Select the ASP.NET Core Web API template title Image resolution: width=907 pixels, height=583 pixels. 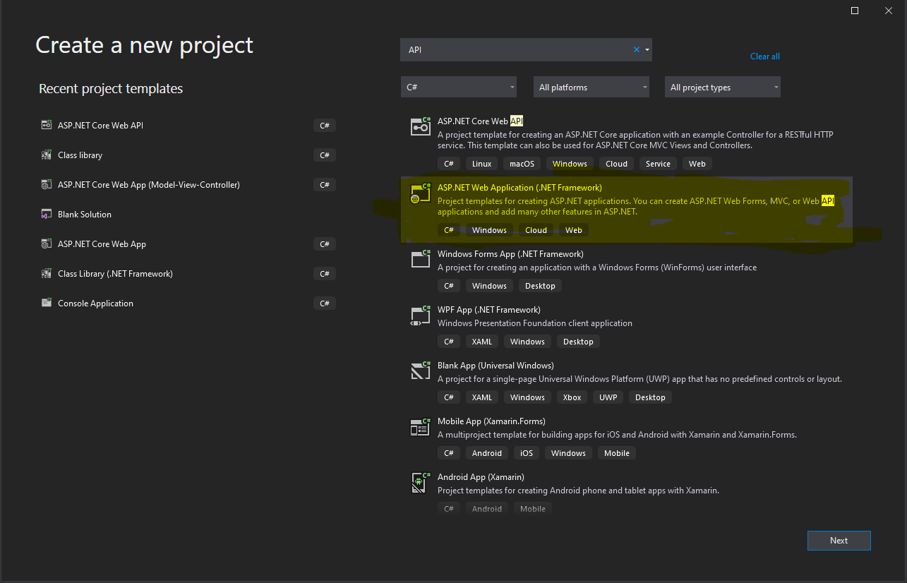pyautogui.click(x=480, y=121)
